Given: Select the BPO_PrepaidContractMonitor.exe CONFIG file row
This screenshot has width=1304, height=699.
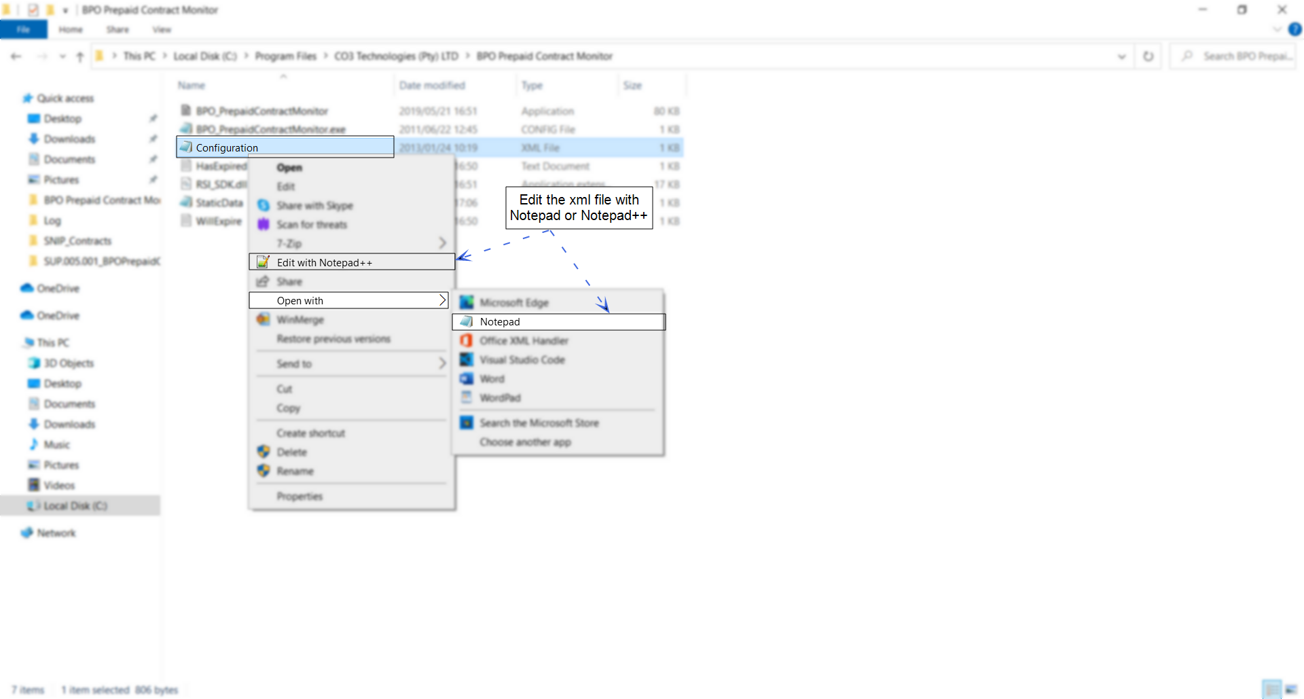Looking at the screenshot, I should click(x=430, y=129).
